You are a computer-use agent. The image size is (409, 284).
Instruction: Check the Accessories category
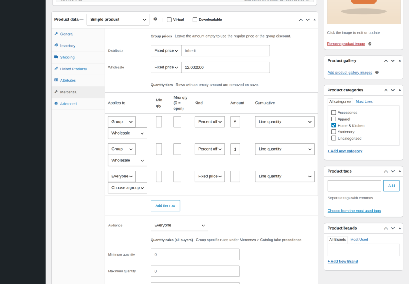(x=334, y=112)
